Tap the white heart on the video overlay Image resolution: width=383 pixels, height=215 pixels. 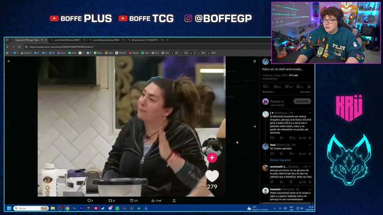212,176
